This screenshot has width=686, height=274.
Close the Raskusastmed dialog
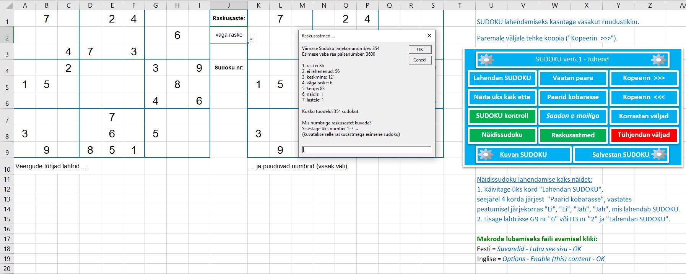[x=429, y=35]
